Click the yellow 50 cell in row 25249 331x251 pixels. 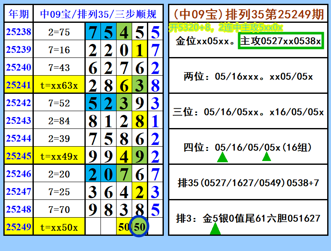124,226
